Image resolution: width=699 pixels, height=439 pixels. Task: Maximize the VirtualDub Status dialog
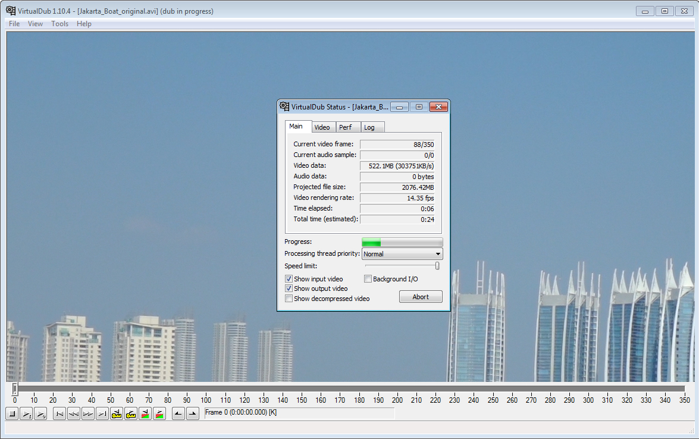point(419,107)
